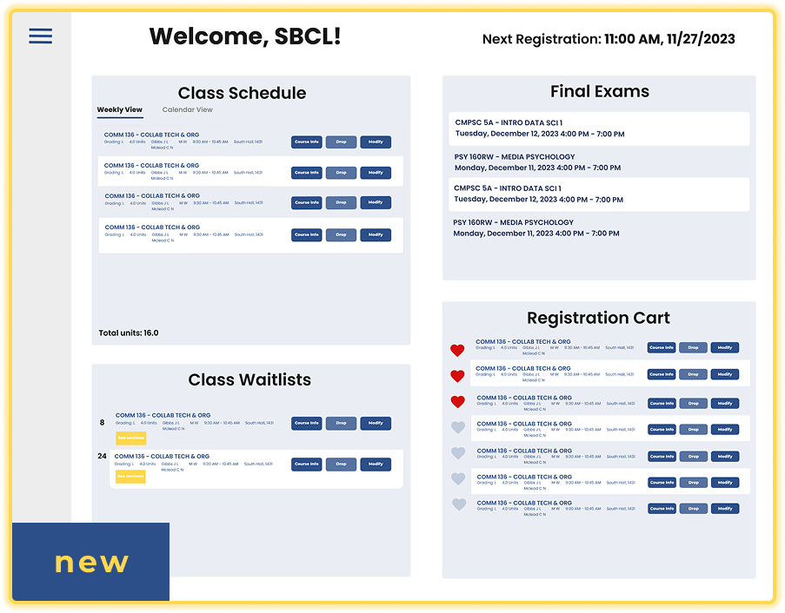Toggle the last gray heart in Registration Cart
785x613 pixels.
pyautogui.click(x=458, y=504)
